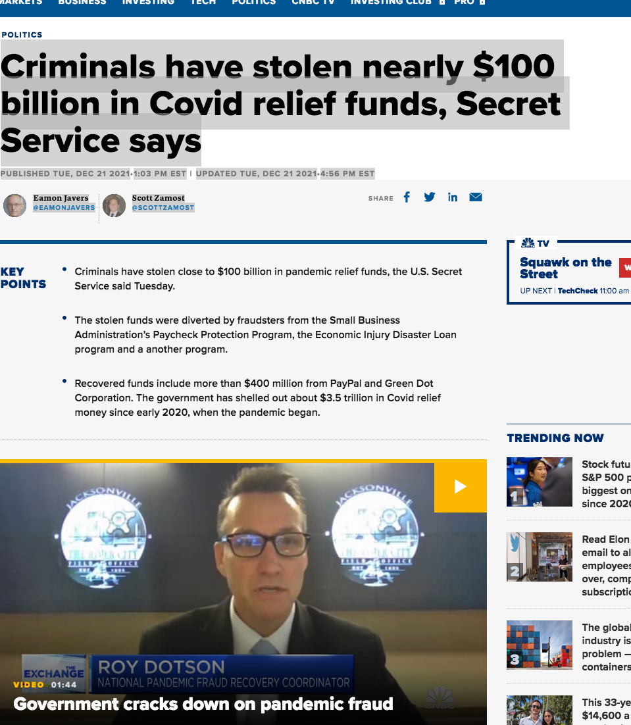
Task: Open Squawk on the Street link
Action: (x=565, y=268)
